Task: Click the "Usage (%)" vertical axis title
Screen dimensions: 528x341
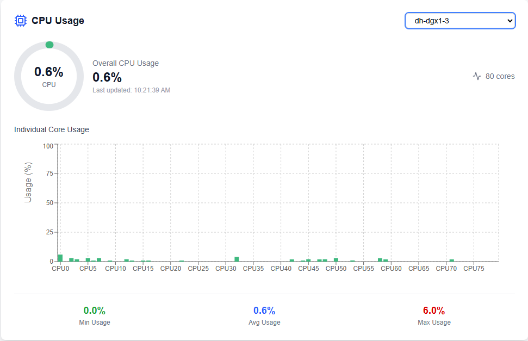Action: click(28, 182)
